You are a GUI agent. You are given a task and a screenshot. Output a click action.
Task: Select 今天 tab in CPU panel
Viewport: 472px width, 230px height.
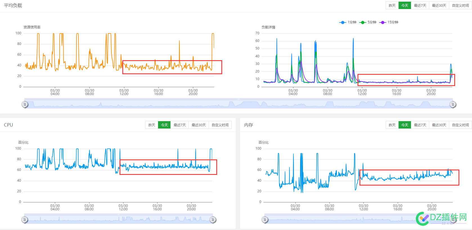pyautogui.click(x=164, y=125)
